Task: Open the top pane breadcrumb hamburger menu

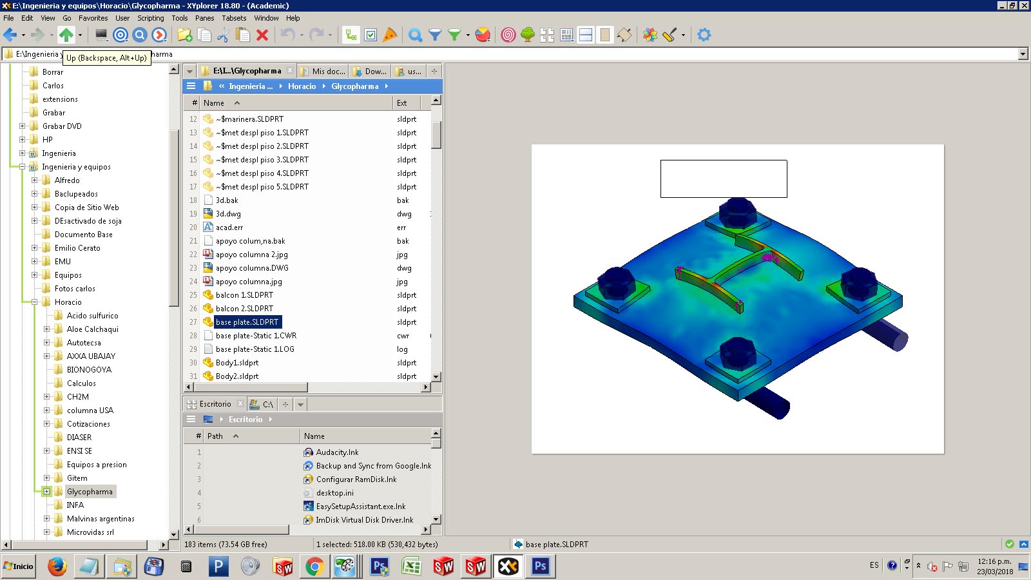Action: pos(191,86)
